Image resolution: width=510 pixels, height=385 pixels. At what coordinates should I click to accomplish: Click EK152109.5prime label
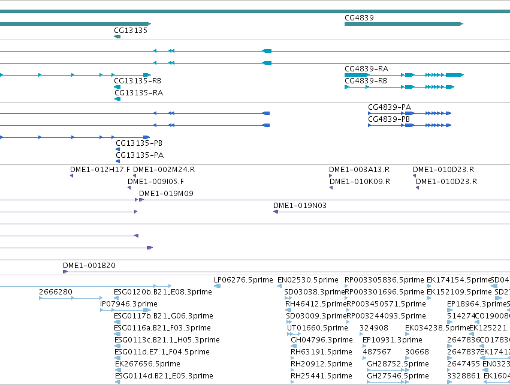[x=459, y=292]
